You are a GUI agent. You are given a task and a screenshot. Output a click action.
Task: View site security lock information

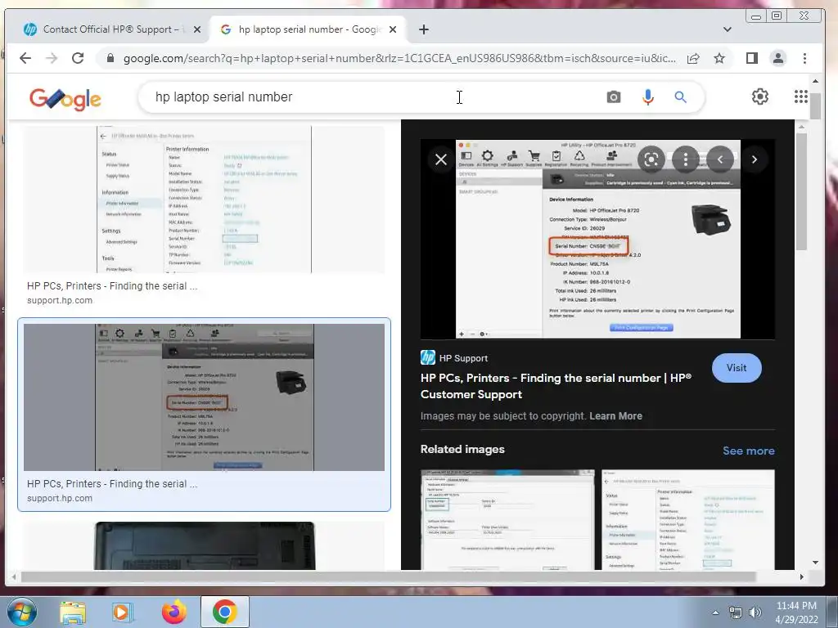(110, 58)
